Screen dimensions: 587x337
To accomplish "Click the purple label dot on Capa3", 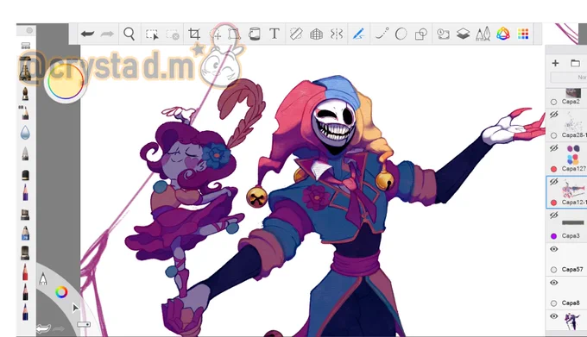I will coord(553,236).
